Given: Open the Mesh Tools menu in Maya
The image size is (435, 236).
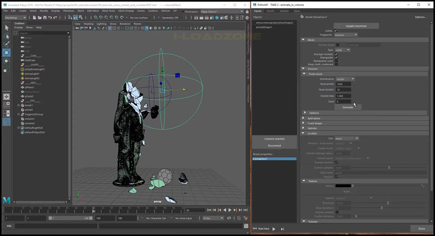Looking at the screenshot, I should click(x=108, y=11).
